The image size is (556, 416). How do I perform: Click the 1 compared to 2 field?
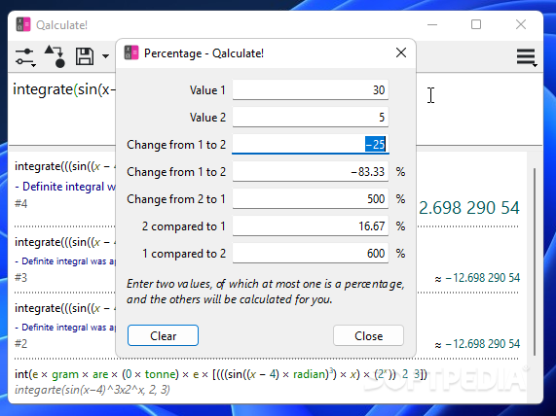[311, 254]
